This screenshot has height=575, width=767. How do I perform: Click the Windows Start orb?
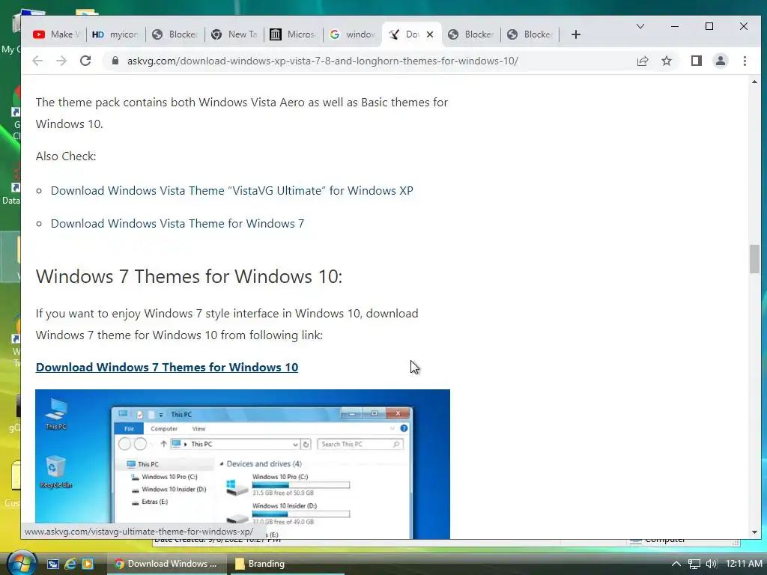click(22, 563)
